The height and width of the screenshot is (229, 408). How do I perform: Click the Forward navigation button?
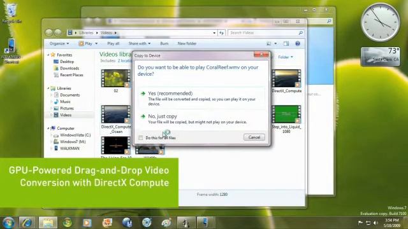click(58, 32)
